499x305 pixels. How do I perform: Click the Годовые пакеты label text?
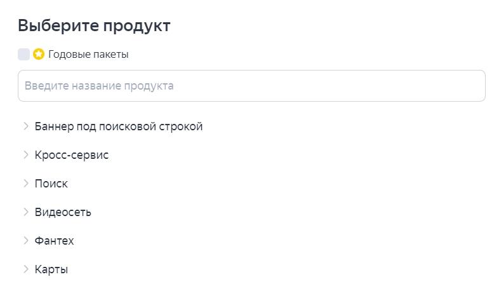coord(88,54)
